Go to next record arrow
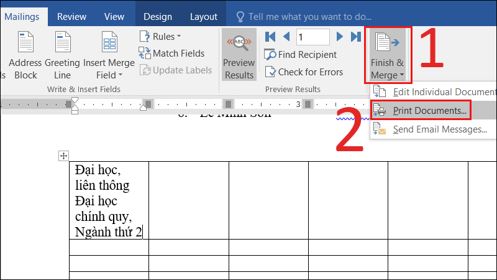Viewport: 497px width, 280px height. [x=340, y=37]
